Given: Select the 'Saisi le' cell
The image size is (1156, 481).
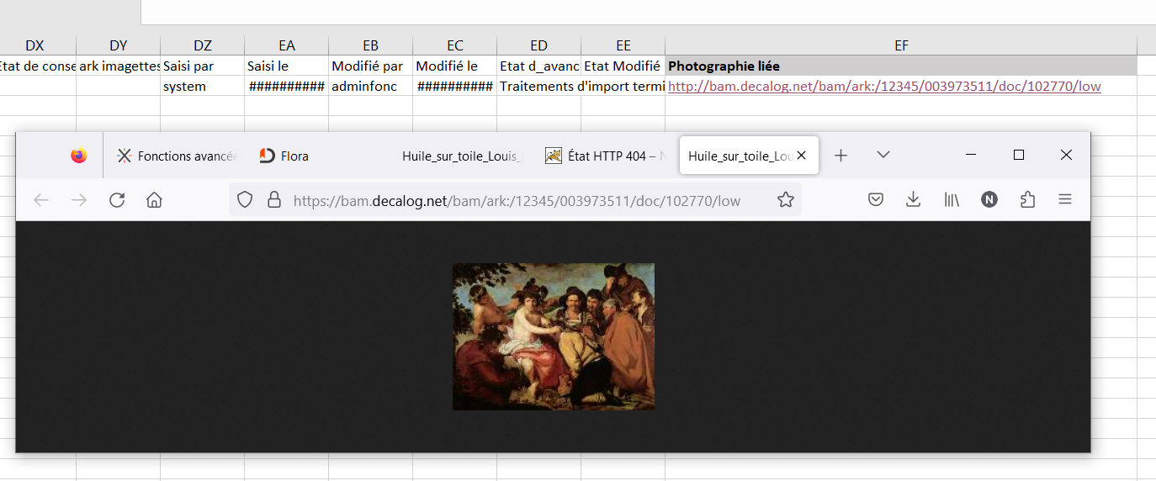Looking at the screenshot, I should point(287,66).
